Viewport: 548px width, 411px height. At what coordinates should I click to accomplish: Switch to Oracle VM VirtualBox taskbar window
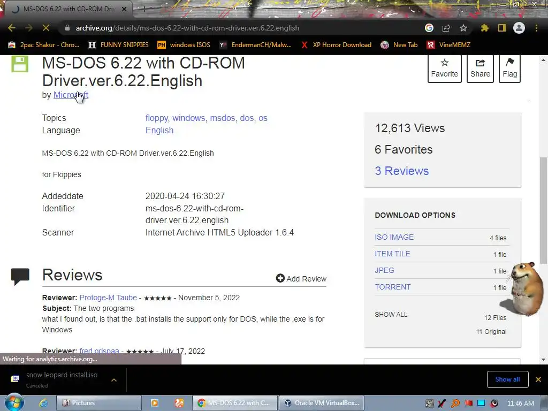click(x=322, y=403)
